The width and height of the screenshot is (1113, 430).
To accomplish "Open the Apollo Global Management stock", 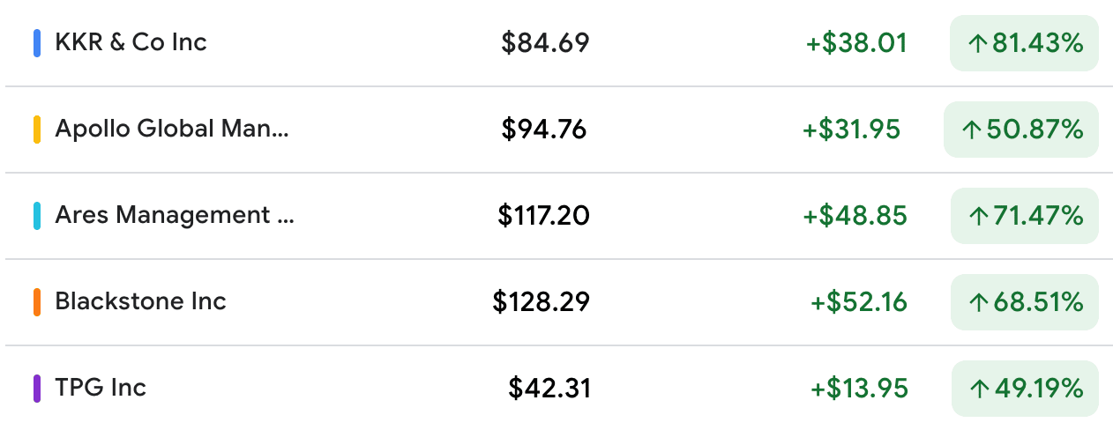I will [172, 129].
